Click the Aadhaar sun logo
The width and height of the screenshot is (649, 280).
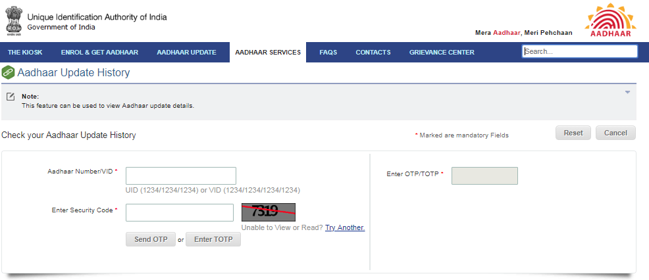pyautogui.click(x=610, y=20)
